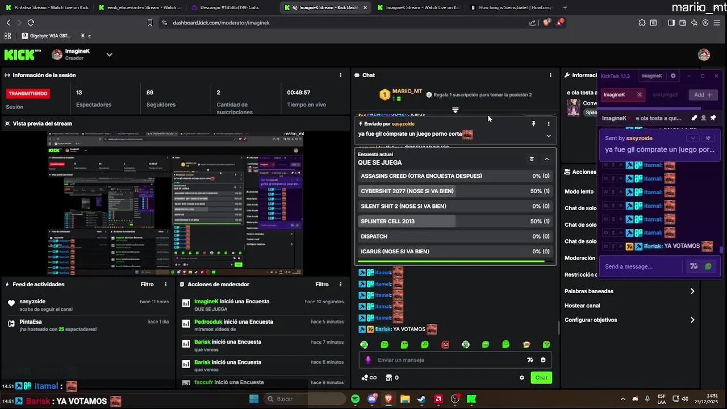727x409 pixels.
Task: Open the session information options menu
Action: pyautogui.click(x=340, y=75)
